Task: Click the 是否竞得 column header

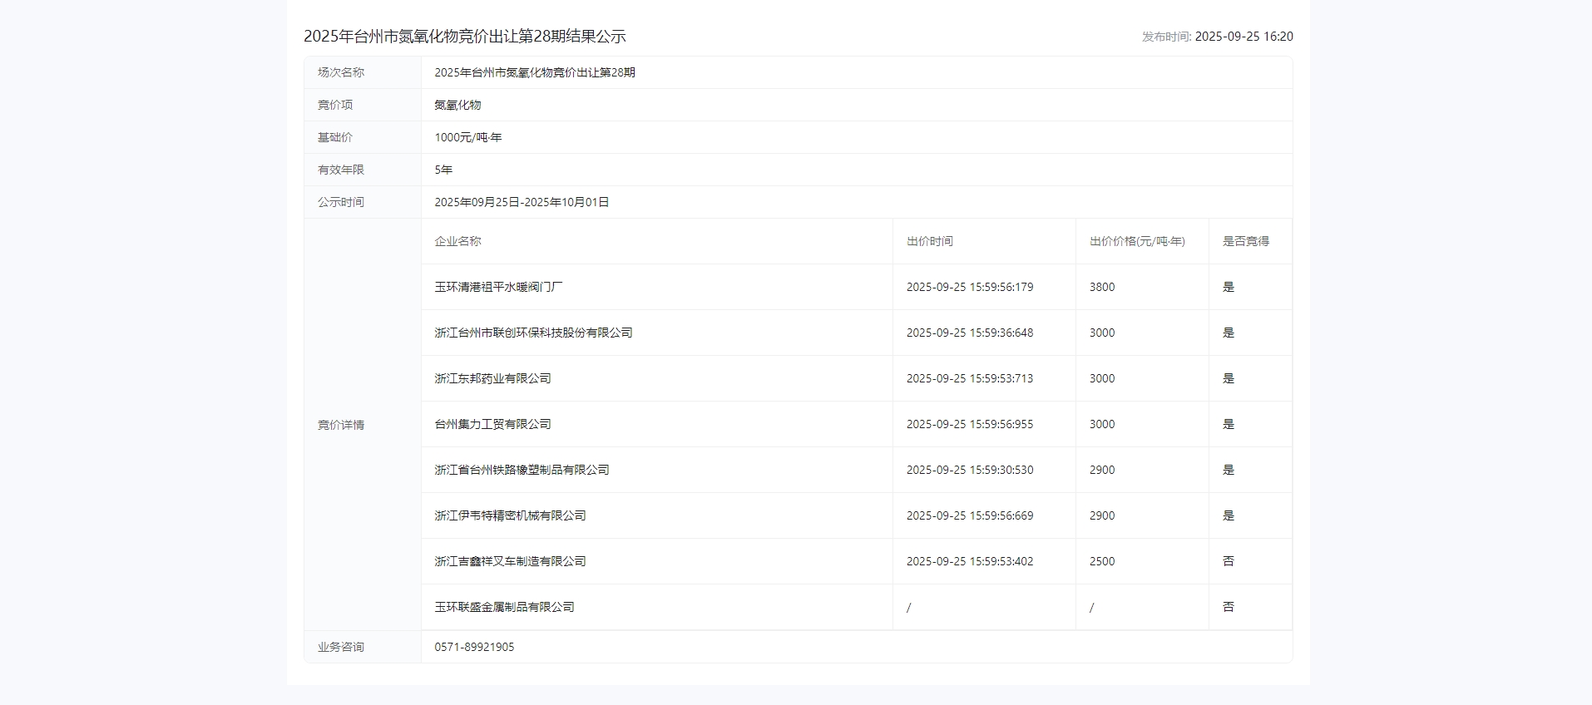Action: (1245, 241)
